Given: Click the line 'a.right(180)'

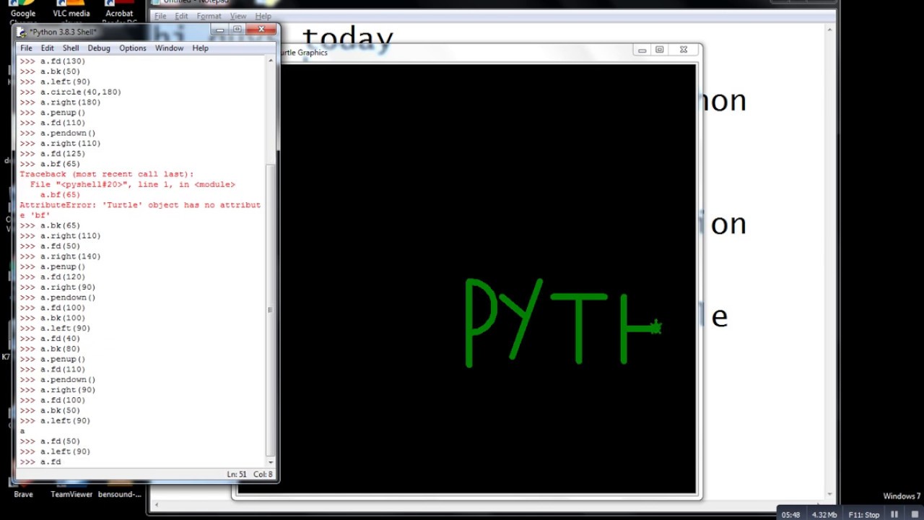Looking at the screenshot, I should 70,103.
